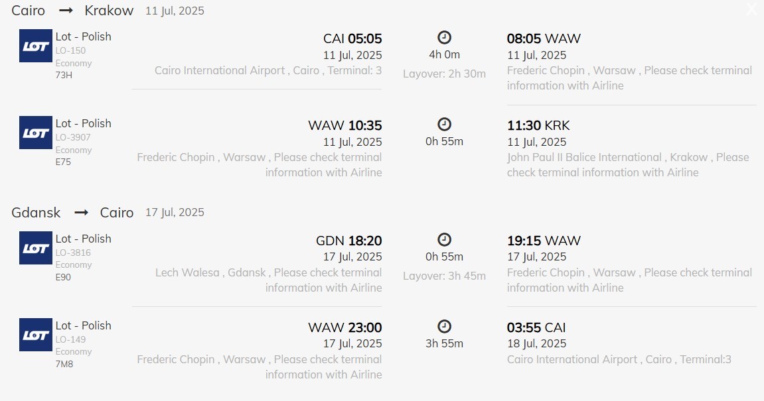This screenshot has width=764, height=401.
Task: Click the arrow between Gdansk and Cairo
Action: pyautogui.click(x=81, y=212)
